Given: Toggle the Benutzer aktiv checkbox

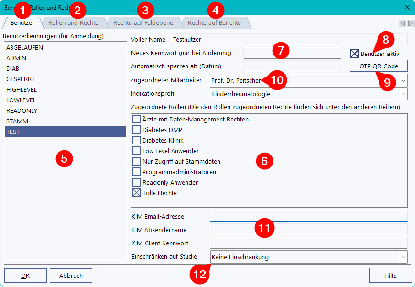Looking at the screenshot, I should coord(354,54).
